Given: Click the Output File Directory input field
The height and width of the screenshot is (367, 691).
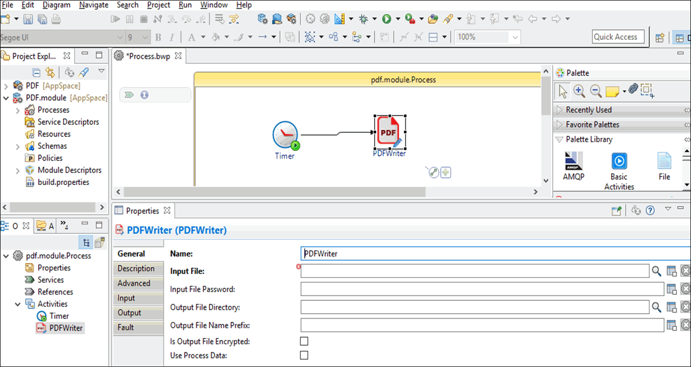Looking at the screenshot, I should click(474, 307).
